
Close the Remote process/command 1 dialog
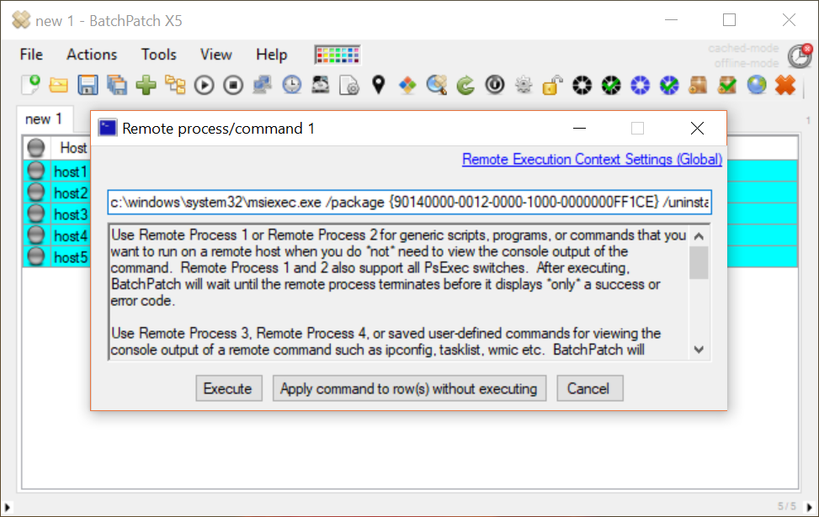click(697, 129)
